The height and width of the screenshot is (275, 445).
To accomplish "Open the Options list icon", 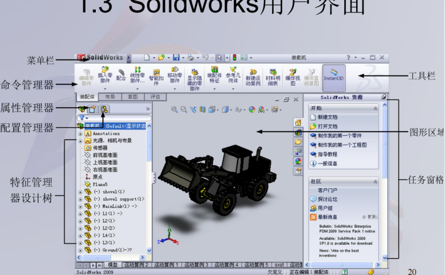I will point(244,58).
